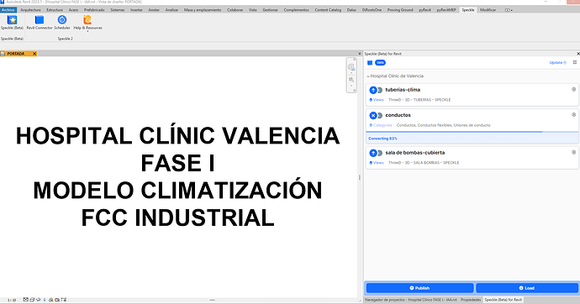Switch to the Modificar ribbon tab
Screen dimensions: 580x304
(x=488, y=10)
